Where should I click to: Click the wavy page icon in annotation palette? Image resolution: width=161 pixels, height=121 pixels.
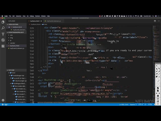[x=158, y=91]
